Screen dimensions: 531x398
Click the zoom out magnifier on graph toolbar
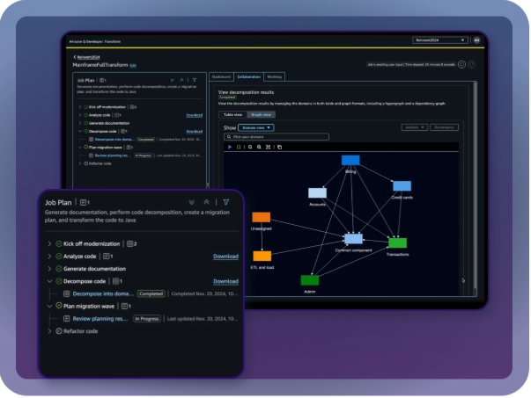pos(259,147)
